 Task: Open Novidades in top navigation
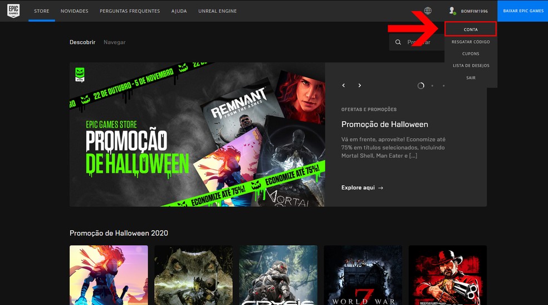(75, 11)
